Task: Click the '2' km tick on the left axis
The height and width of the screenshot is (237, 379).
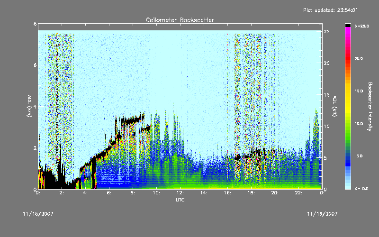Action: coord(35,148)
